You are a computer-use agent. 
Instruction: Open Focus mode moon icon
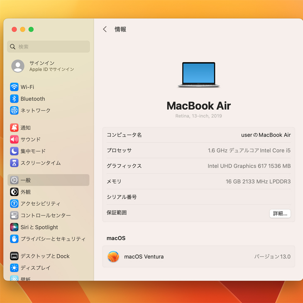coord(14,151)
